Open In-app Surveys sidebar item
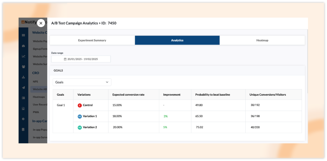 click(40, 137)
